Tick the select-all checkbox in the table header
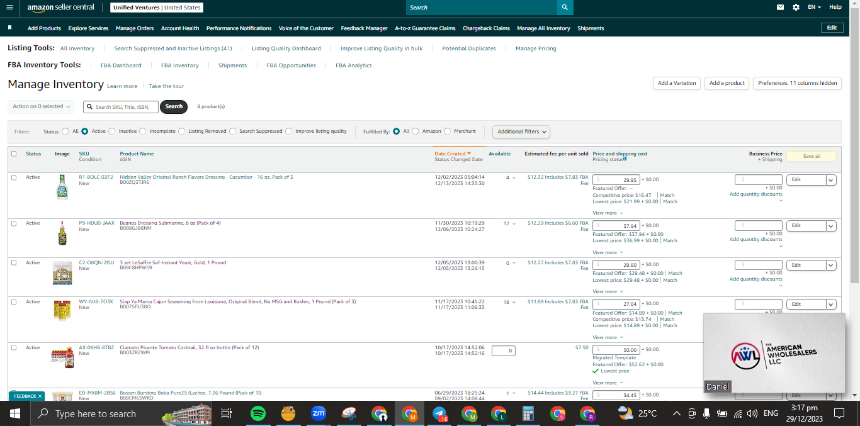The width and height of the screenshot is (860, 426). (x=14, y=154)
